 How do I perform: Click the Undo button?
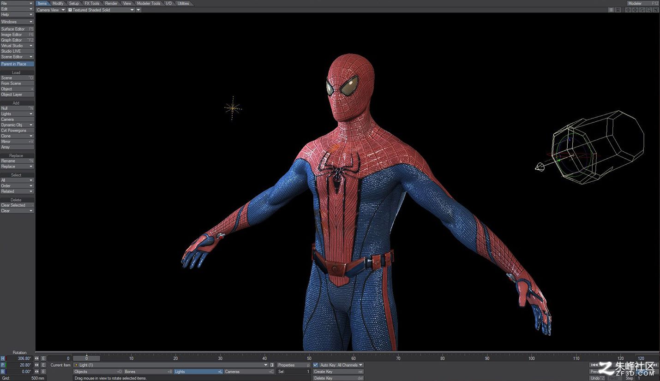pos(597,378)
